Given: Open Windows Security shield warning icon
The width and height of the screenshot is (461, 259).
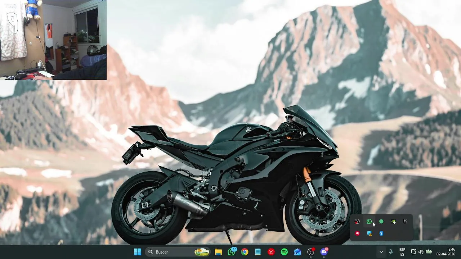Looking at the screenshot, I should tap(369, 233).
